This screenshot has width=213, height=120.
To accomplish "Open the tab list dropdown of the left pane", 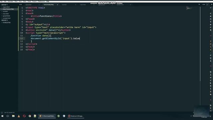I will click(199, 4).
